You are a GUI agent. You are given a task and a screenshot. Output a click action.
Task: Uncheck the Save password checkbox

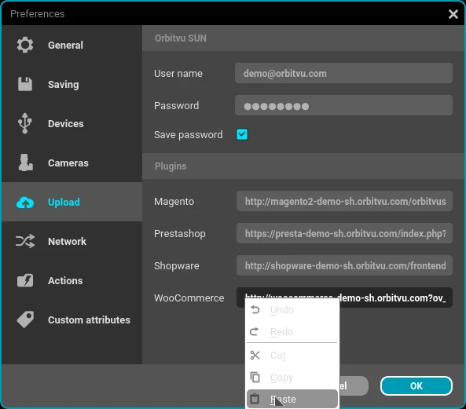click(242, 134)
